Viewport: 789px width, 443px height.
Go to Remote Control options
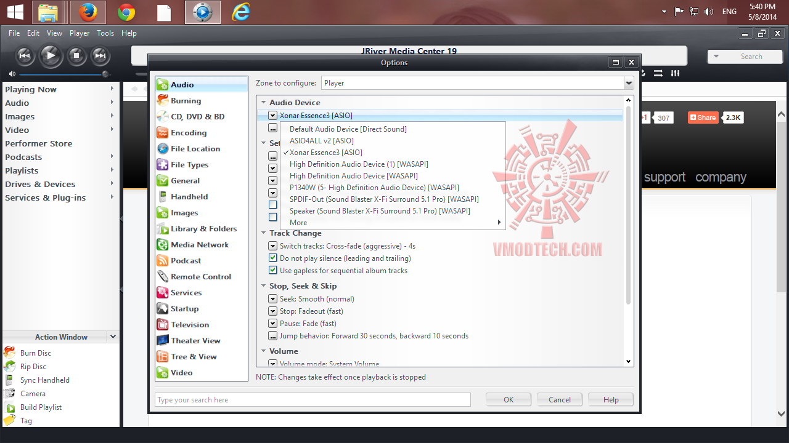click(x=201, y=276)
